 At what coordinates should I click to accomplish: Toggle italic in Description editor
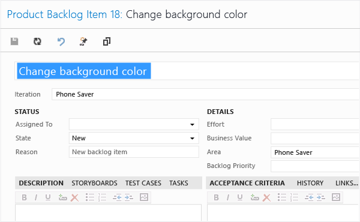36,197
